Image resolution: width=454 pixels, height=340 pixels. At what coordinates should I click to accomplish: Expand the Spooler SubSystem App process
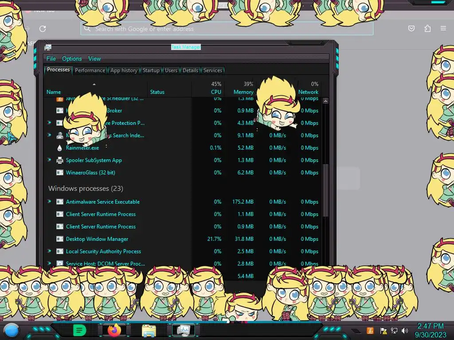pos(49,159)
